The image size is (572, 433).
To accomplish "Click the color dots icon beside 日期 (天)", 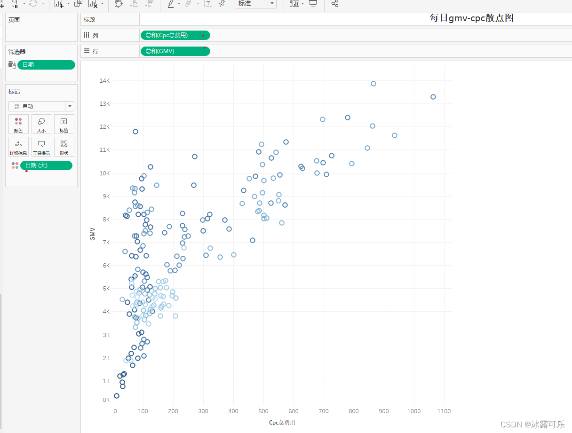I will (15, 165).
